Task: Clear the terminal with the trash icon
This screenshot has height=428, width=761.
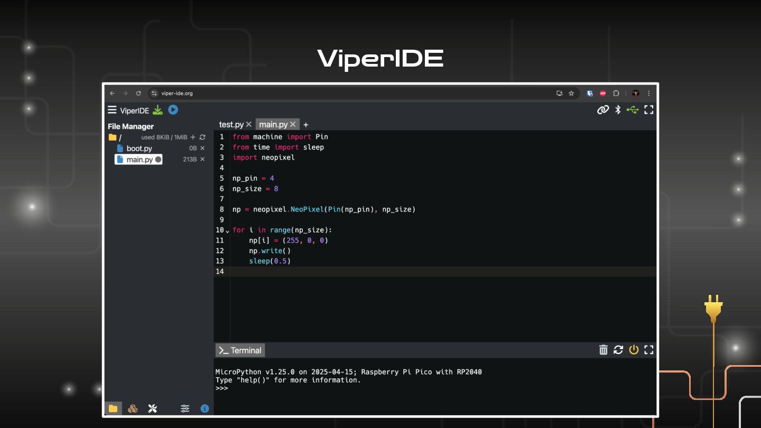Action: 604,350
